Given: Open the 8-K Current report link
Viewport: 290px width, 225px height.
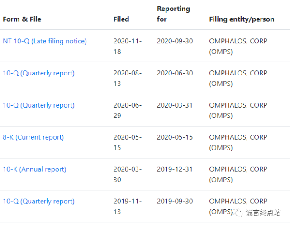Looking at the screenshot, I should point(33,137).
